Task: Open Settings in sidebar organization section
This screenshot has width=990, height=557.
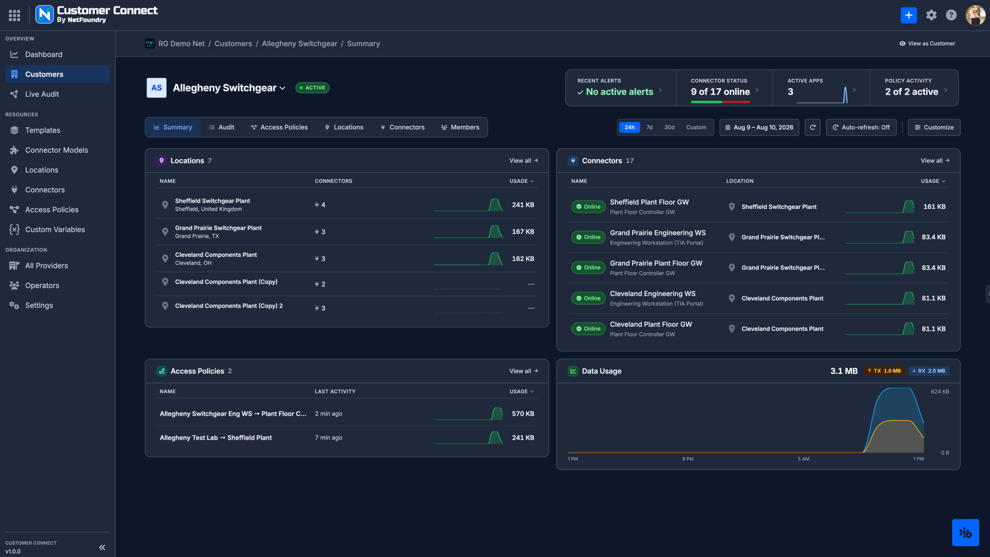Action: click(x=57, y=305)
